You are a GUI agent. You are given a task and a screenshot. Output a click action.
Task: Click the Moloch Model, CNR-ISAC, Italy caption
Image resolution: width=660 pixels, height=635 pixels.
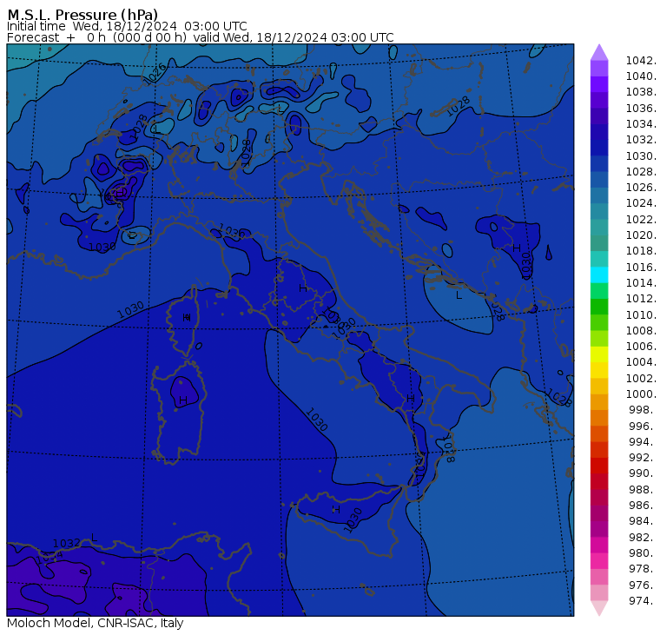click(96, 623)
